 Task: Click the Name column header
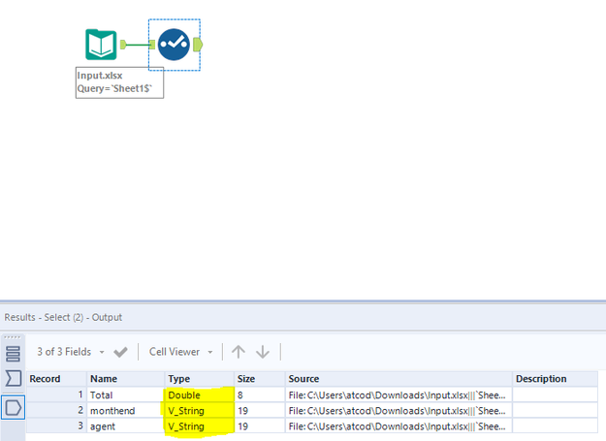click(126, 379)
